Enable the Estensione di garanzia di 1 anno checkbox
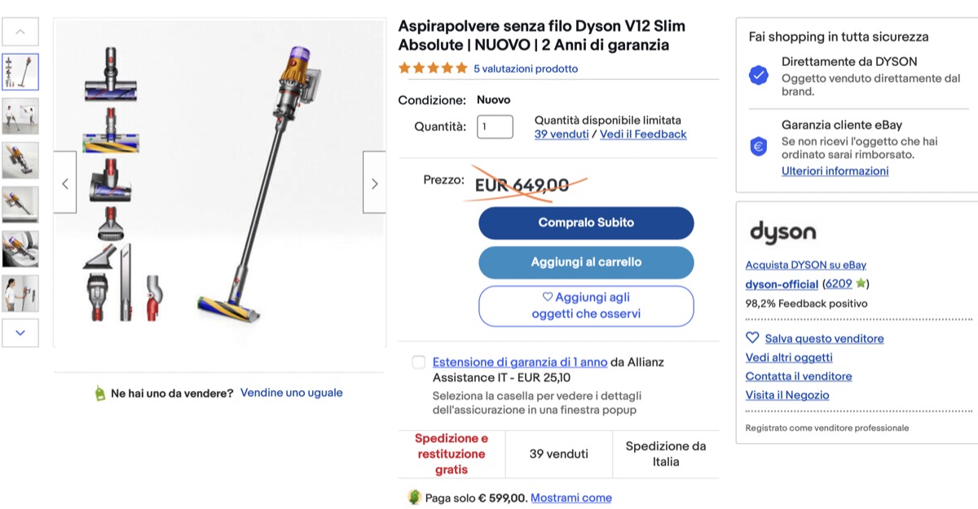 [418, 362]
